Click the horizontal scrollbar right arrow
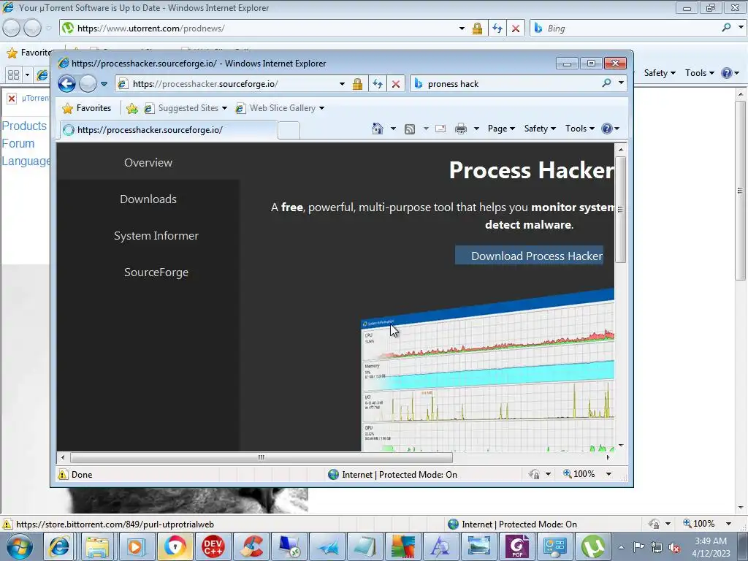This screenshot has height=561, width=748. click(608, 457)
